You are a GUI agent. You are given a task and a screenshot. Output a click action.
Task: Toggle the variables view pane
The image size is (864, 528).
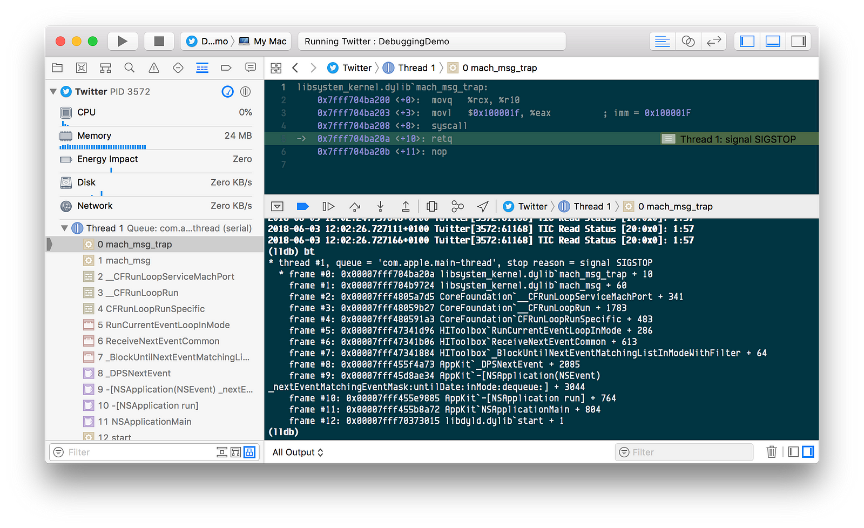pos(793,452)
